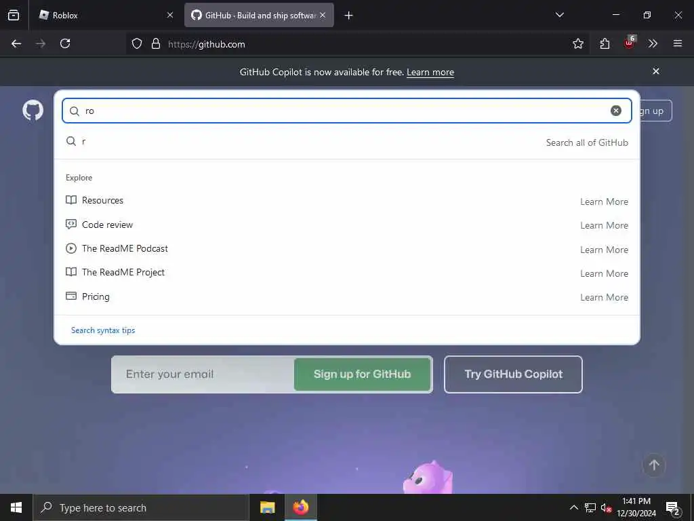Open Search syntax tips link
Image resolution: width=694 pixels, height=521 pixels.
point(103,330)
